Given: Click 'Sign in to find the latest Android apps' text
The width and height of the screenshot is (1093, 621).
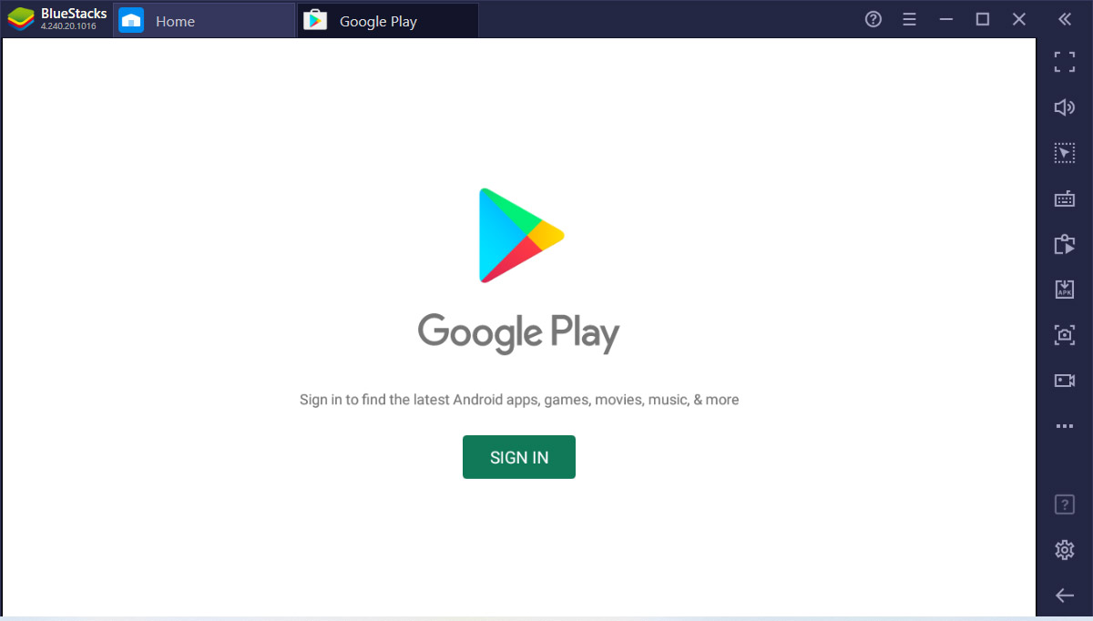Looking at the screenshot, I should pos(519,400).
